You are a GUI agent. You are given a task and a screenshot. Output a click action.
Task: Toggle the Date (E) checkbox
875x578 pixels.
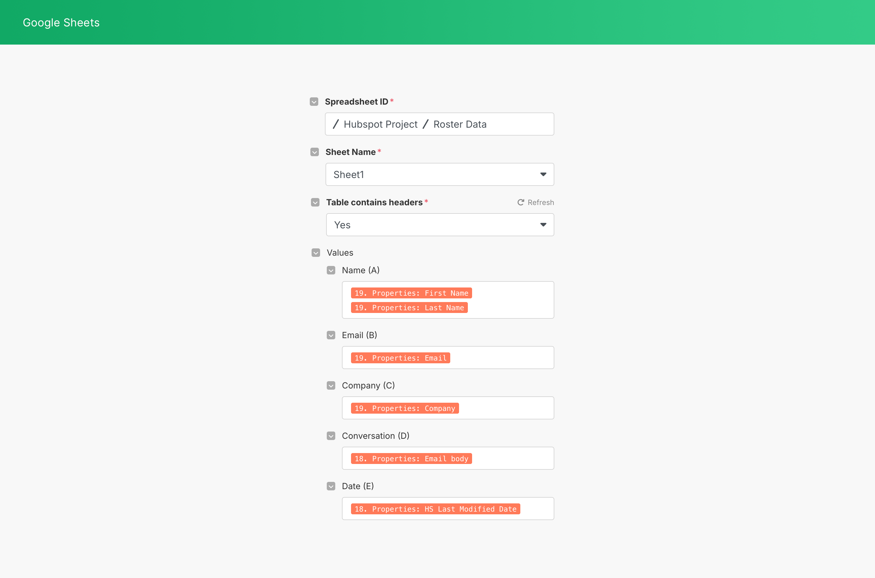point(331,486)
